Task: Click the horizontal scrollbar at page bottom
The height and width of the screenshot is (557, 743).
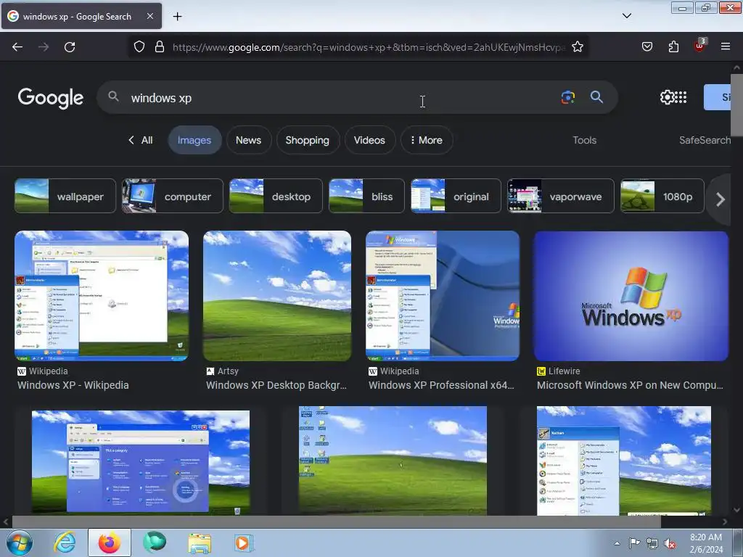Action: [337, 522]
